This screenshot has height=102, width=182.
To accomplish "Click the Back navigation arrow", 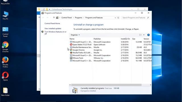I will pyautogui.click(x=43, y=18).
